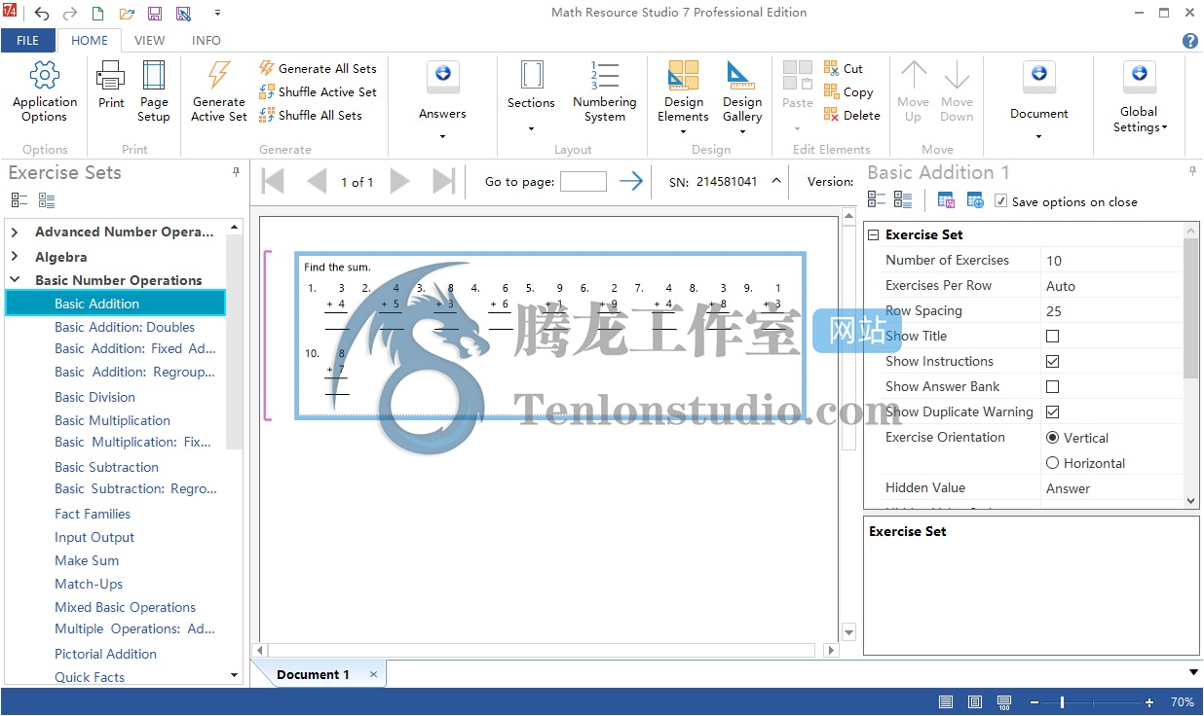Click the Print icon
The width and height of the screenshot is (1204, 716).
[111, 76]
